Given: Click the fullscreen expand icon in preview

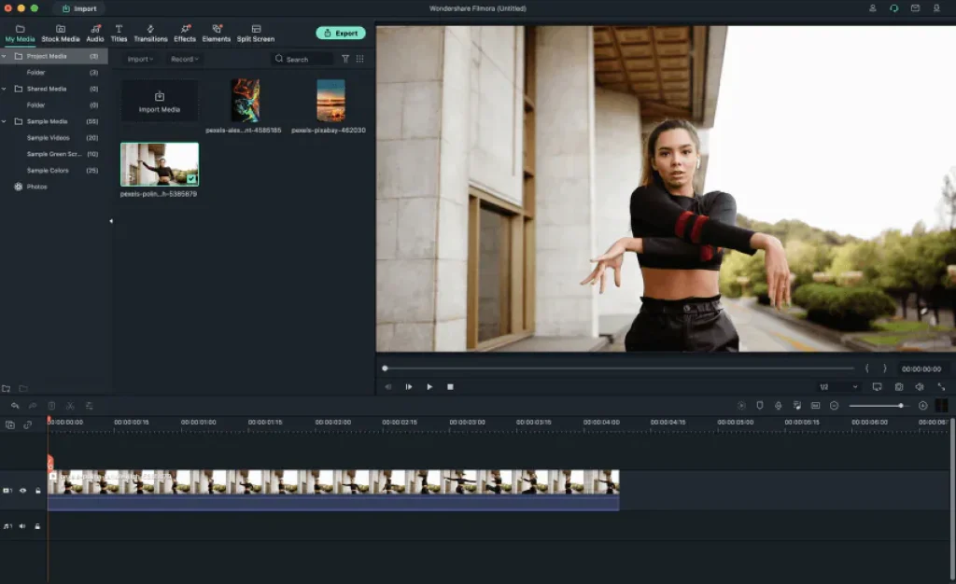Looking at the screenshot, I should [x=941, y=387].
